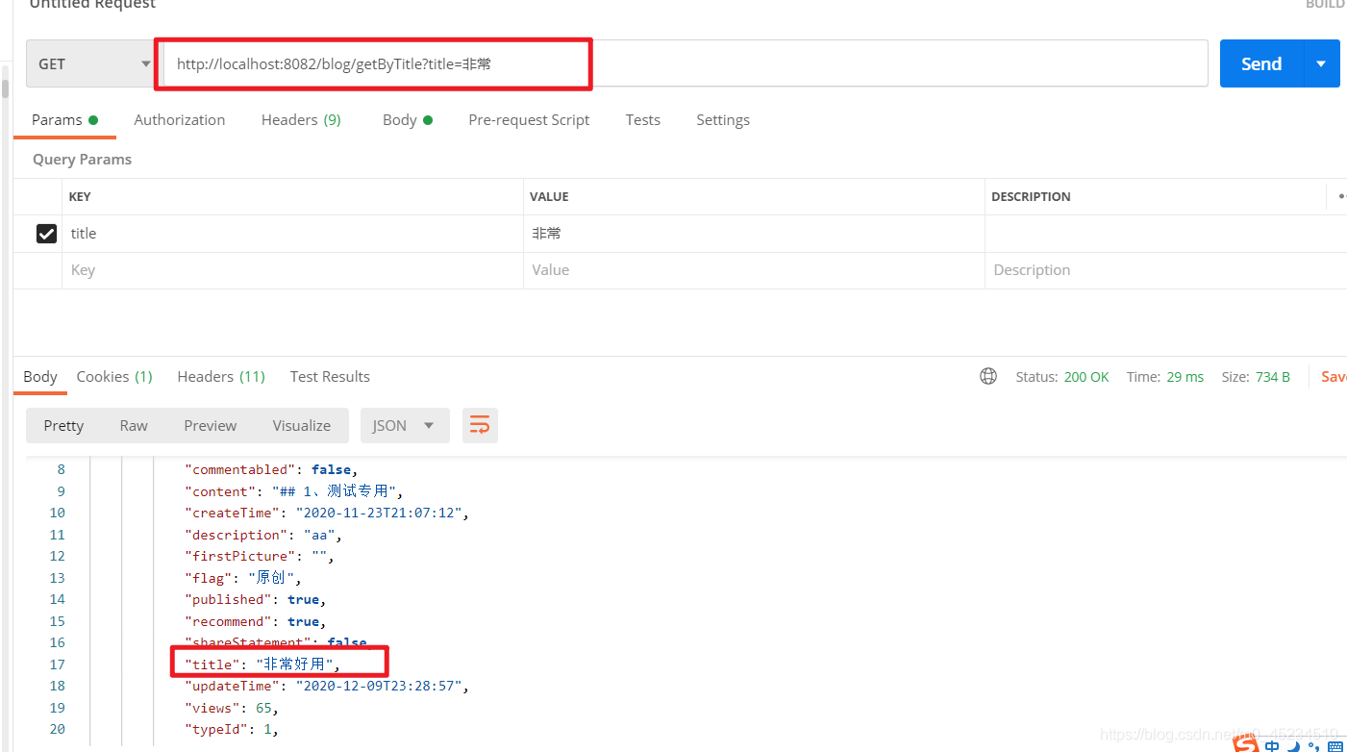Open the GET method dropdown
The height and width of the screenshot is (752, 1347).
pos(90,63)
